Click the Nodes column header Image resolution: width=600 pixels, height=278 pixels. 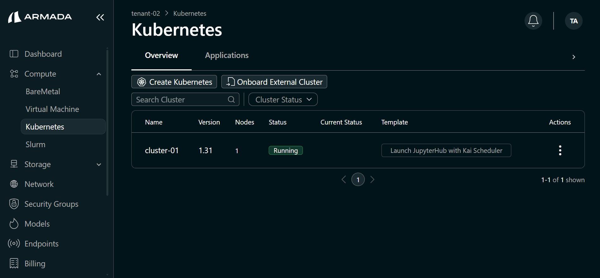[x=245, y=122]
